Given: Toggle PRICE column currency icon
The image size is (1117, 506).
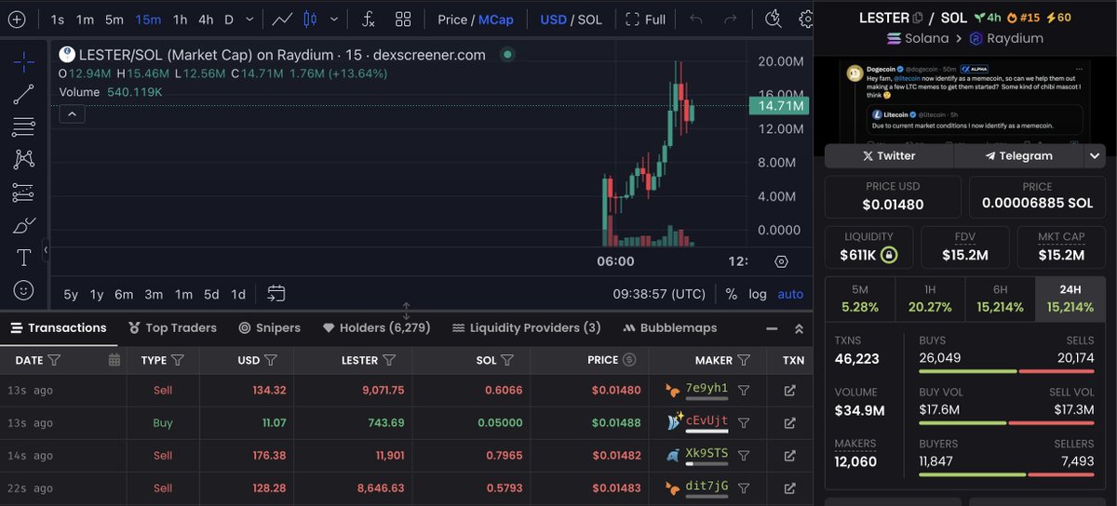Looking at the screenshot, I should tap(629, 360).
